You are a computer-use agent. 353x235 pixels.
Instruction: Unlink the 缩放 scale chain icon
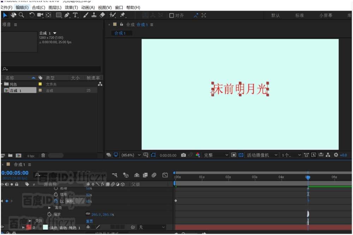[x=88, y=214]
